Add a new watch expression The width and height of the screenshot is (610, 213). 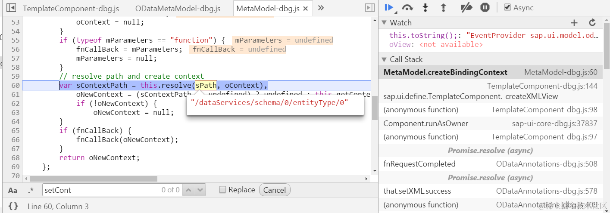pyautogui.click(x=574, y=23)
